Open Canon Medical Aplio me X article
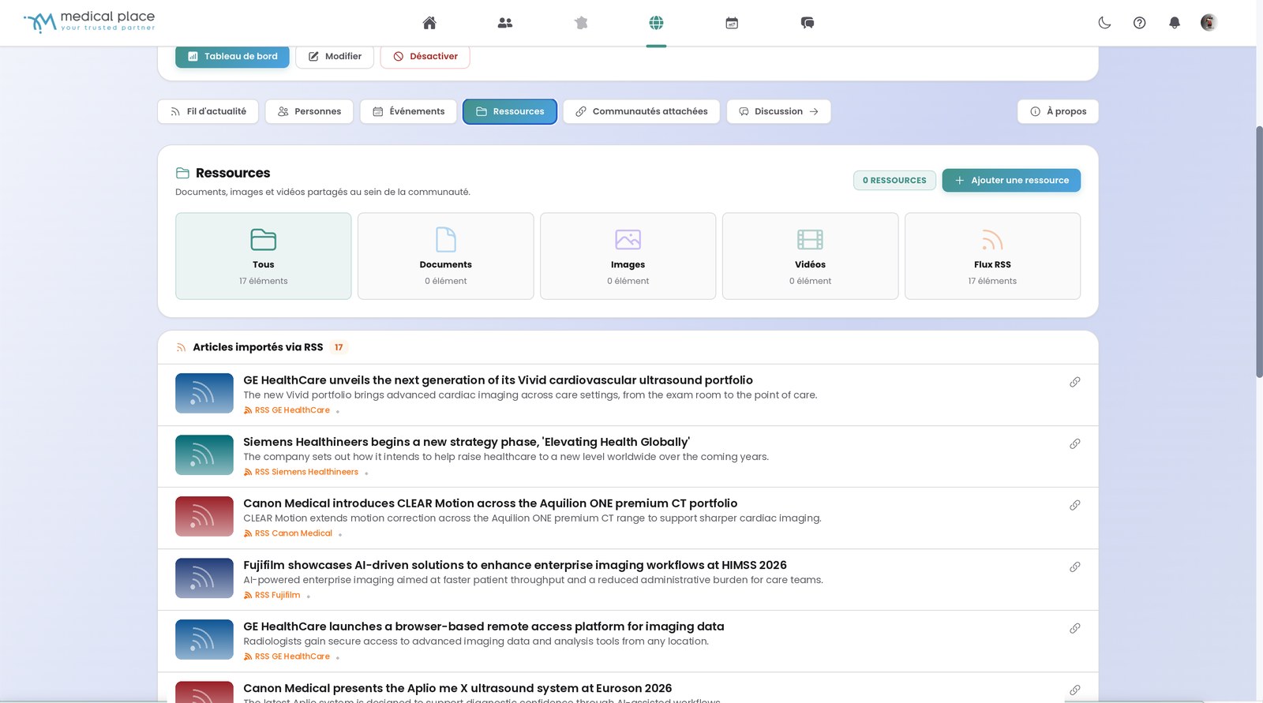Viewport: 1263px width, 703px height. (458, 688)
